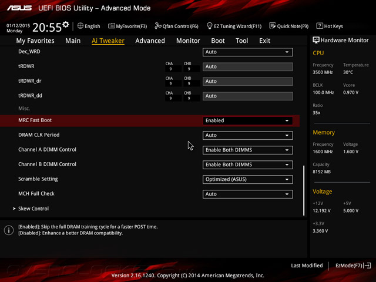
Task: Click the memory frequency 1600 MHz value
Action: [323, 152]
